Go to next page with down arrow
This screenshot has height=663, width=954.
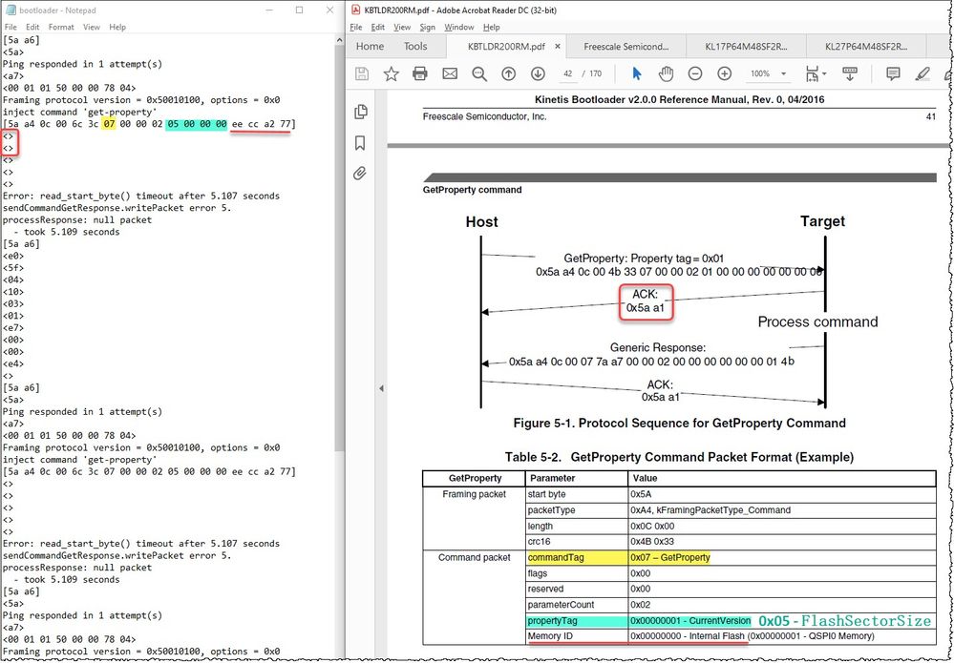pos(538,73)
